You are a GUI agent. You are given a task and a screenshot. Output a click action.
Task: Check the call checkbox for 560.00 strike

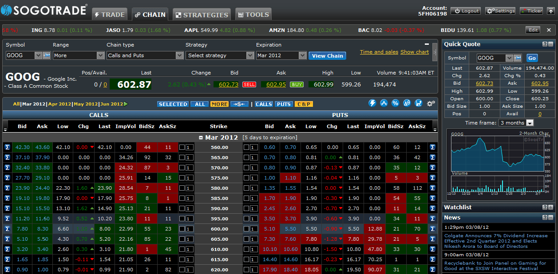tap(182, 147)
